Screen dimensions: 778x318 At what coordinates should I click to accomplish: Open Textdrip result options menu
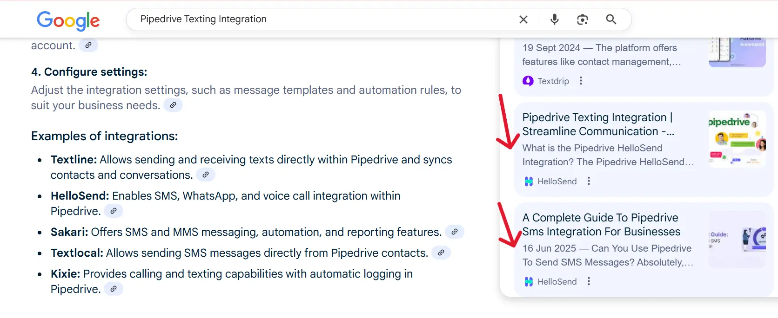pyautogui.click(x=581, y=81)
